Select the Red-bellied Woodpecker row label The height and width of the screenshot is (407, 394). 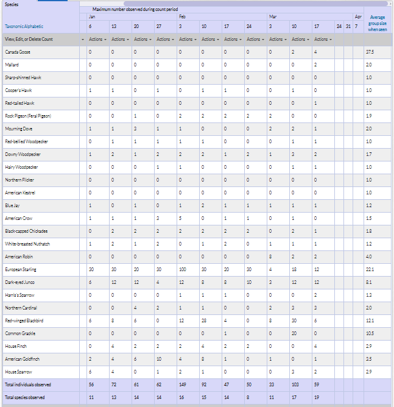coord(26,141)
